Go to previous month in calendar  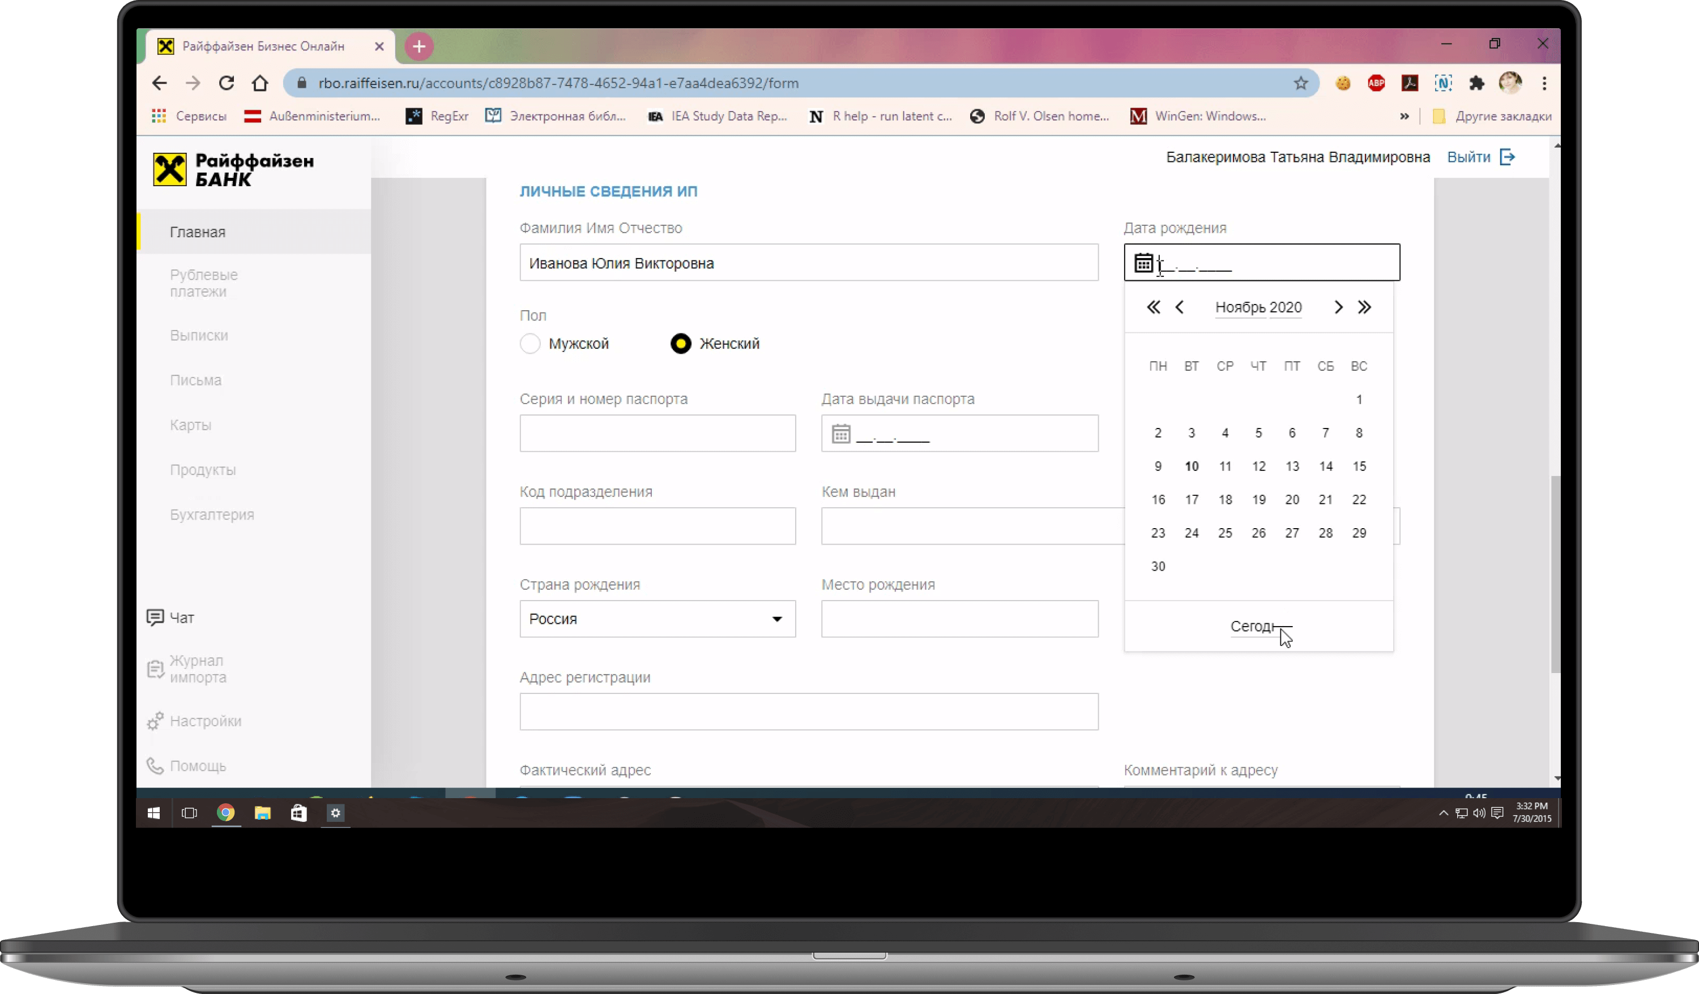pos(1179,307)
